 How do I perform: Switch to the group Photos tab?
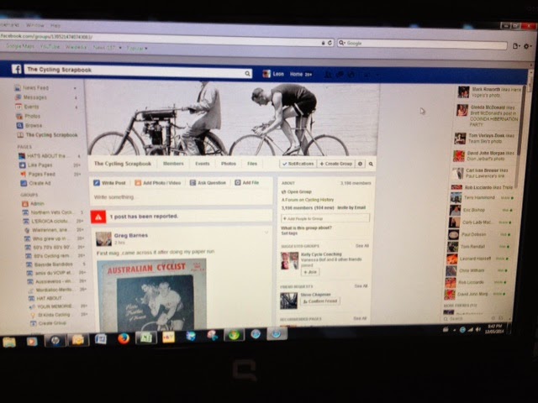click(x=228, y=164)
